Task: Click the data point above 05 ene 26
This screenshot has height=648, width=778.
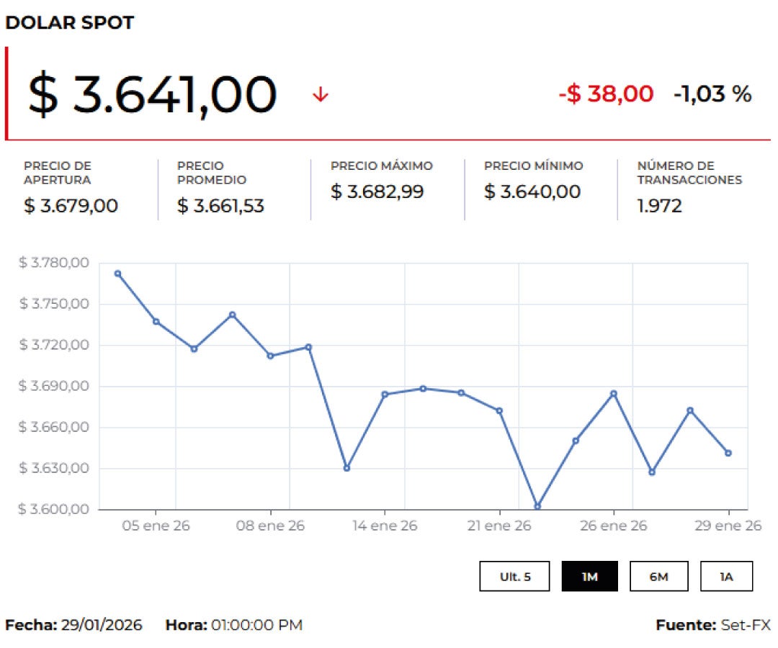Action: (x=156, y=321)
